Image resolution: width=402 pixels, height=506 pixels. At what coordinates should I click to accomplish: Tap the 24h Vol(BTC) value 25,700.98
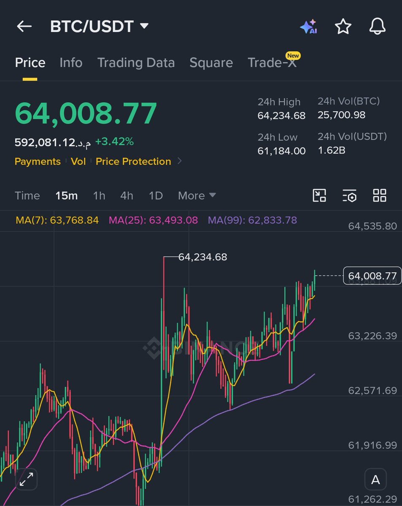click(342, 115)
